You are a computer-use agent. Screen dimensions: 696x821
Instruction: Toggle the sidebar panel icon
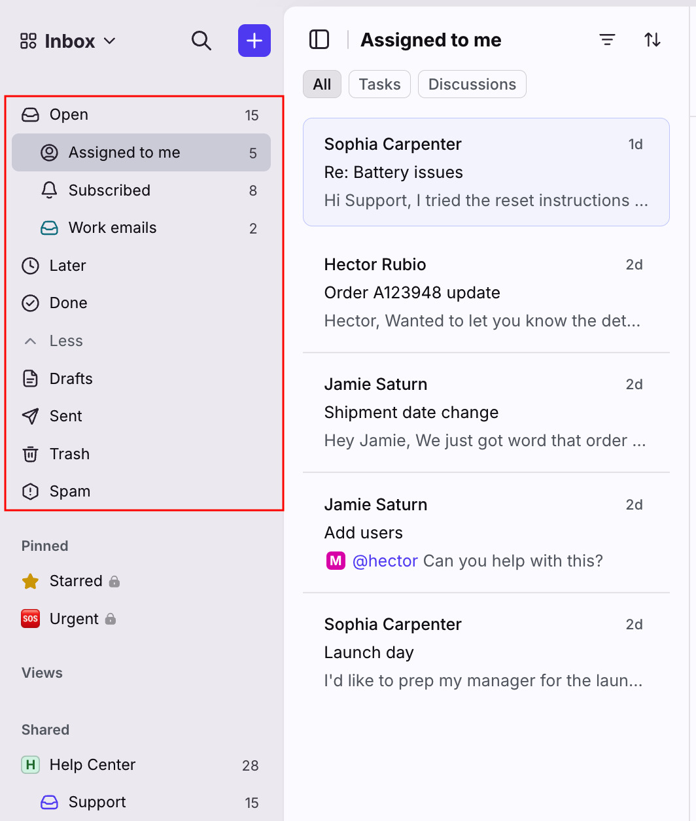click(319, 40)
